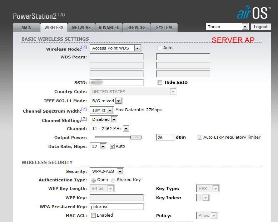Open the NETWORK tab

click(x=81, y=27)
